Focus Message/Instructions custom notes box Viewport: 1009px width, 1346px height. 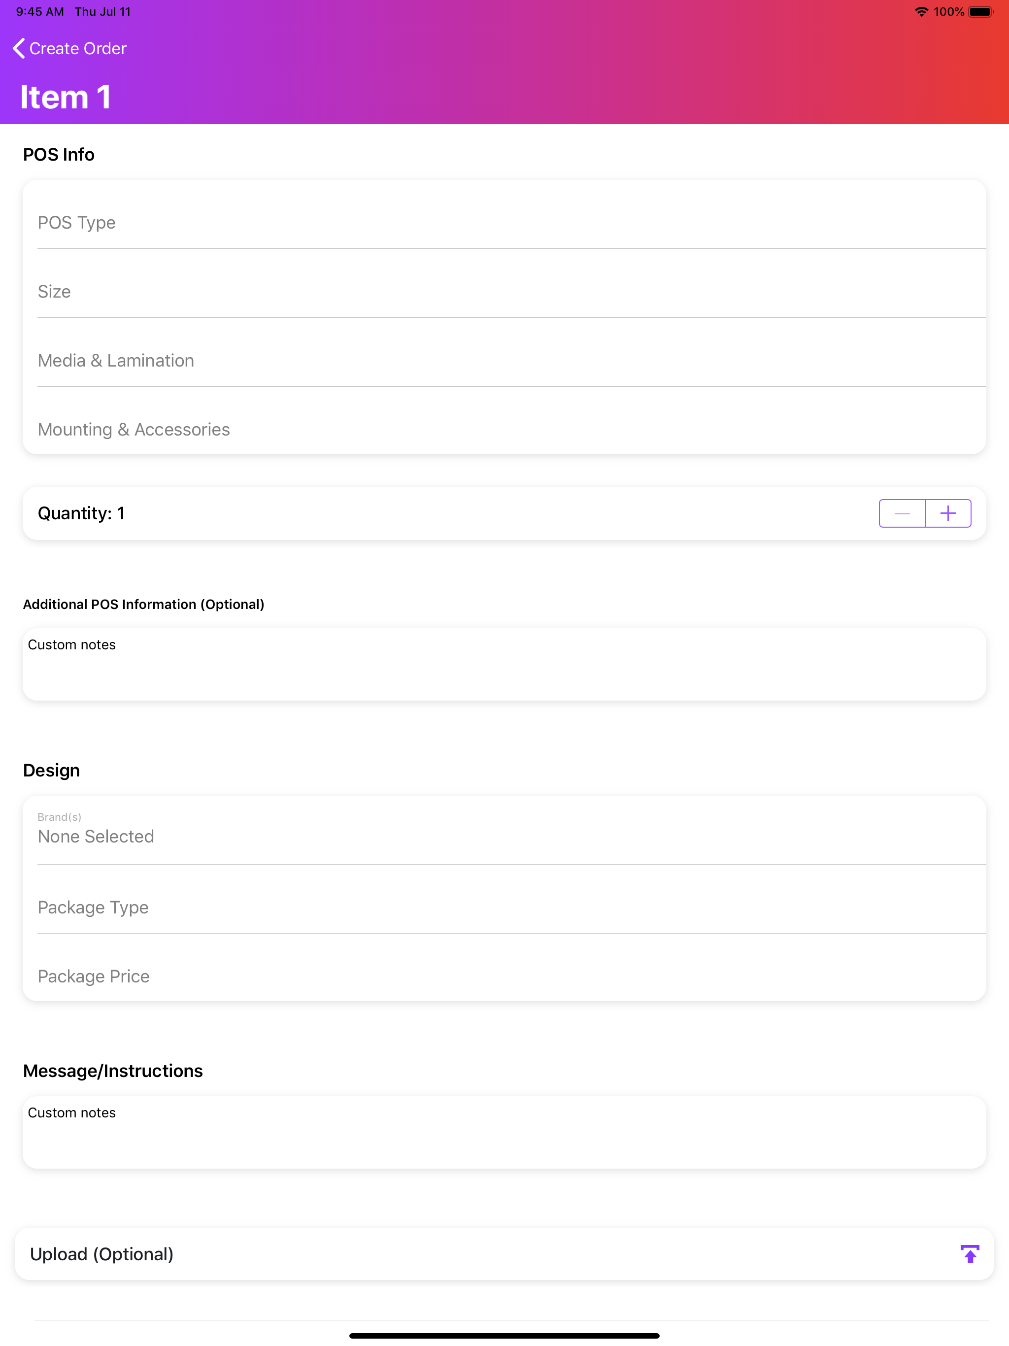pyautogui.click(x=504, y=1132)
